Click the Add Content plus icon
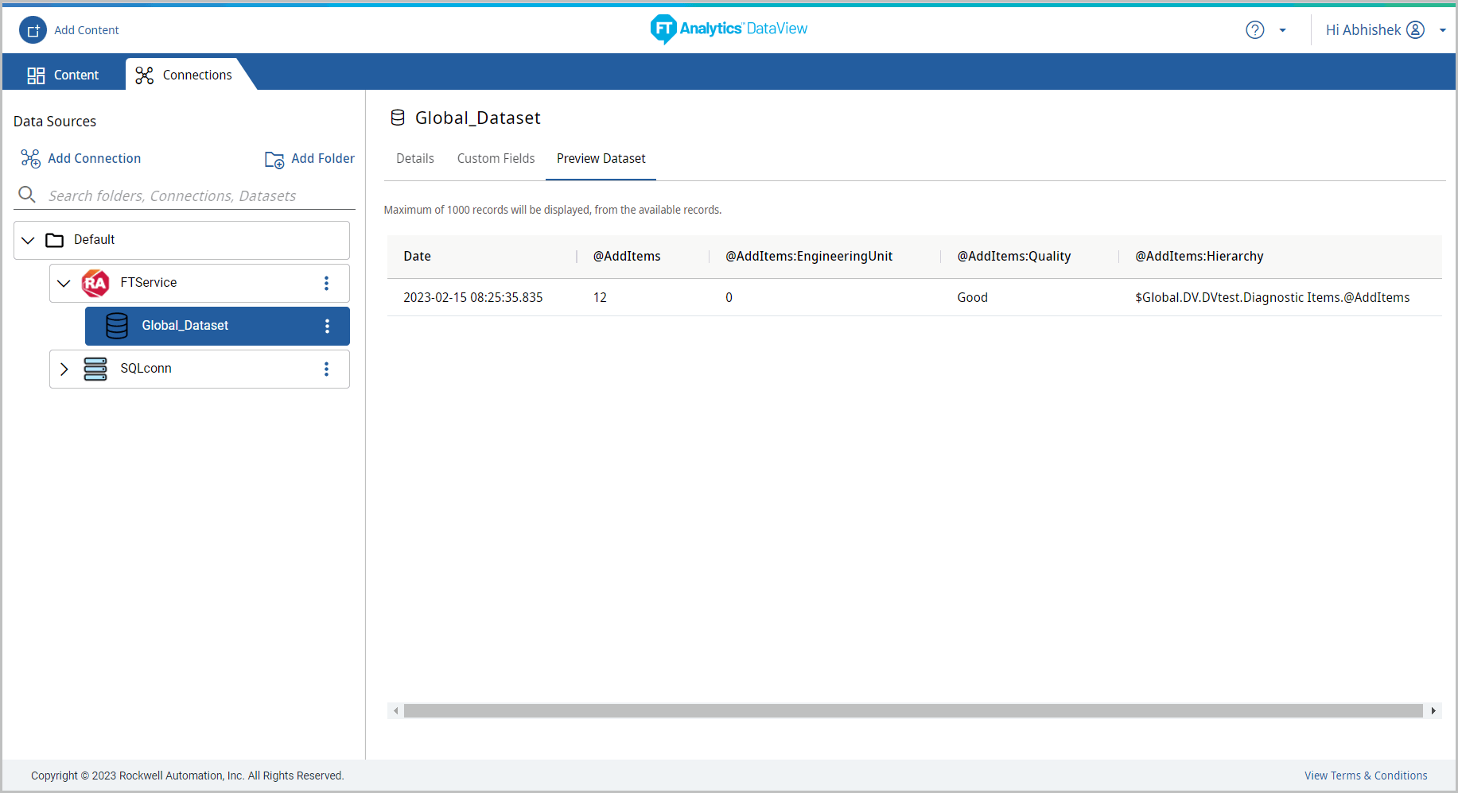The image size is (1458, 793). click(33, 30)
